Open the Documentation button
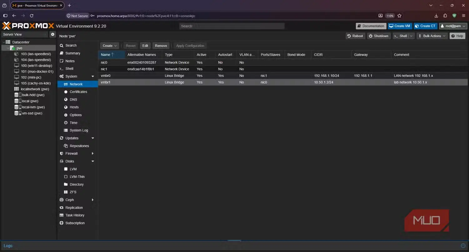 click(x=371, y=26)
